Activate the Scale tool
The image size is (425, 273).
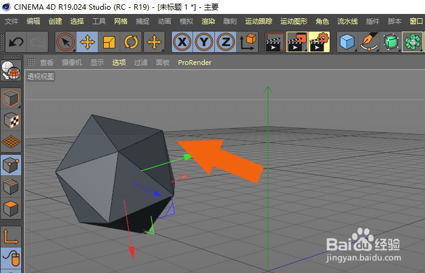pyautogui.click(x=109, y=42)
